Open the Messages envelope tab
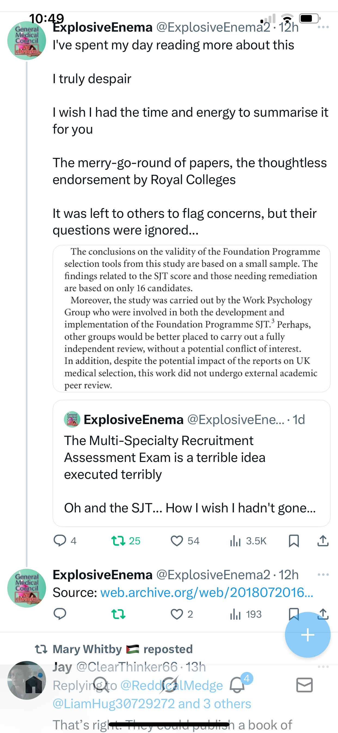This screenshot has width=338, height=733. [304, 685]
